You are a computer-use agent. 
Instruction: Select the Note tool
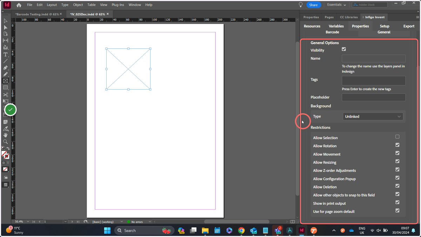(6, 122)
